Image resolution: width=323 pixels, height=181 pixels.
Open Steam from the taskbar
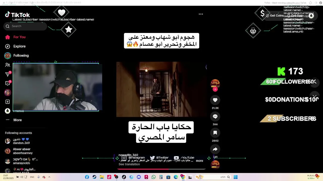pos(94,177)
